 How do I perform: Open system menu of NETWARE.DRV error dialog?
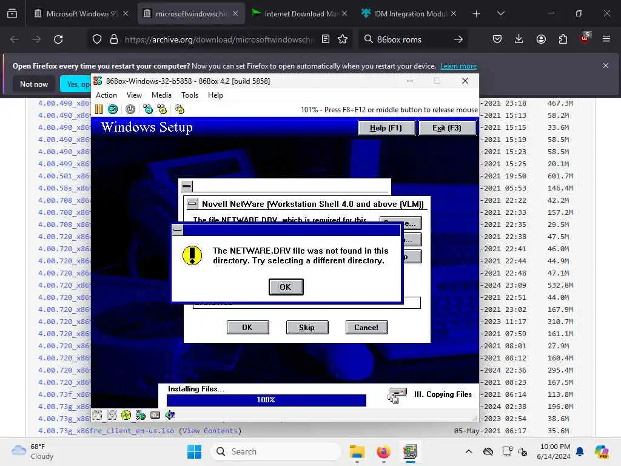[178, 230]
